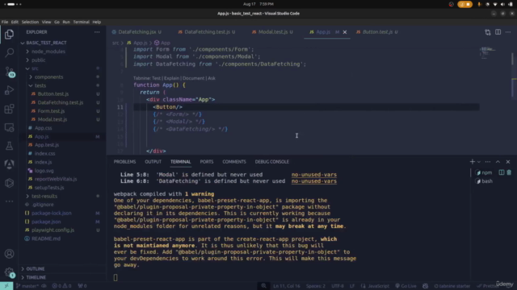Click the editor minimap
This screenshot has height=290, width=517.
pyautogui.click(x=488, y=53)
